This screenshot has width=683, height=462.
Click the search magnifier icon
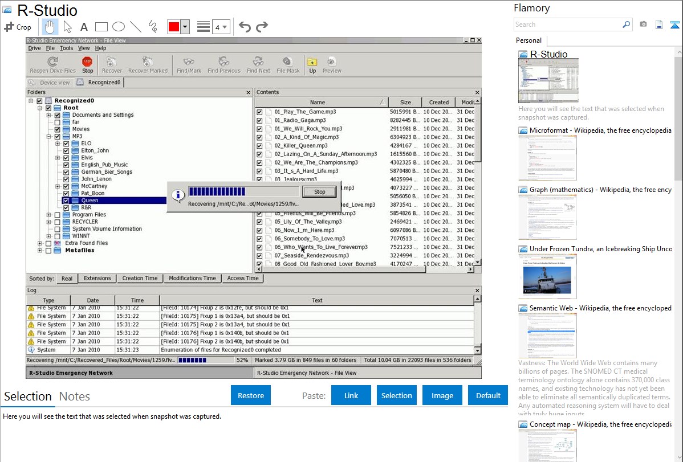tap(626, 24)
